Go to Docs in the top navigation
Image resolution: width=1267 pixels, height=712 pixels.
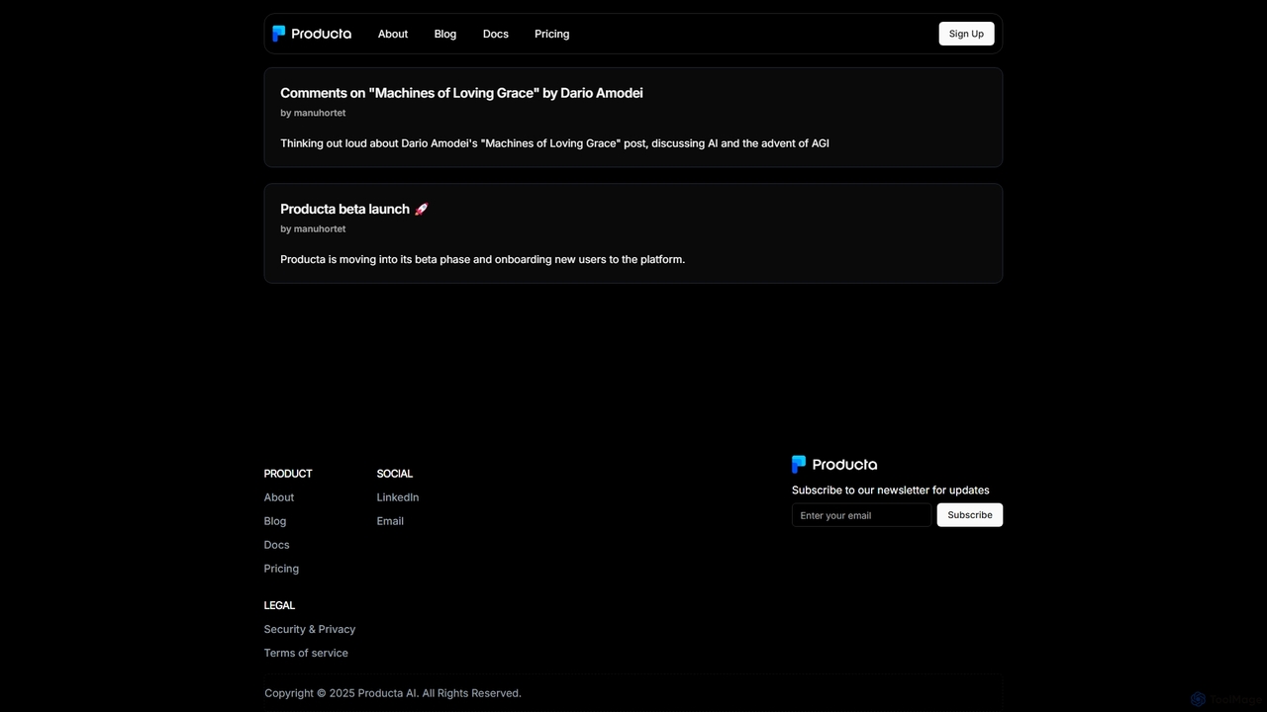click(496, 34)
